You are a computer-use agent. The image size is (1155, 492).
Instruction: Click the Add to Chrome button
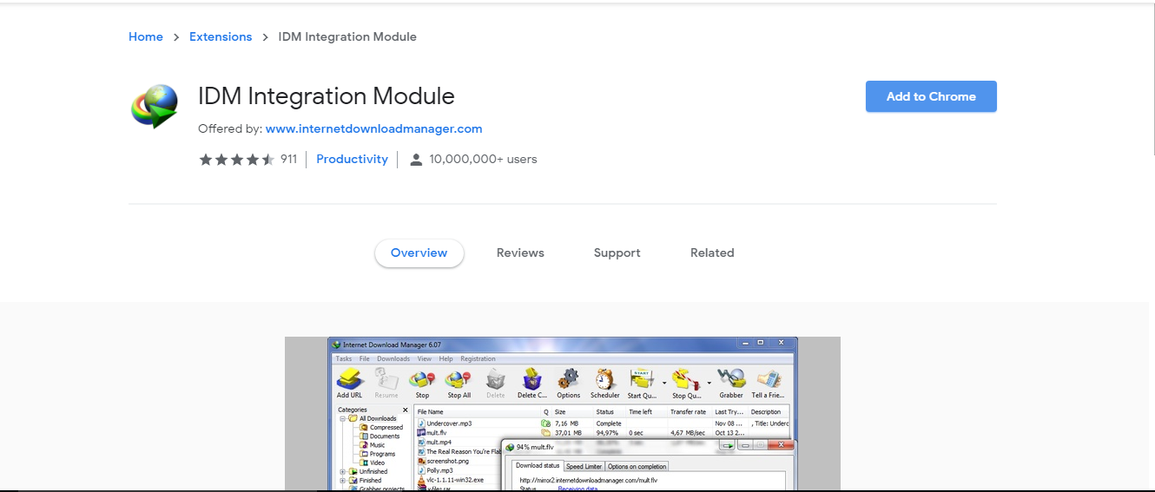point(931,96)
